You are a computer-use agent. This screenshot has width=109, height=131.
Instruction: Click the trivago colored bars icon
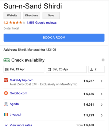[x=6, y=114]
